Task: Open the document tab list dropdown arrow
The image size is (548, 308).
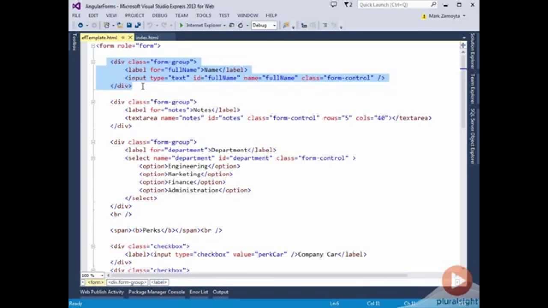Action: [464, 38]
